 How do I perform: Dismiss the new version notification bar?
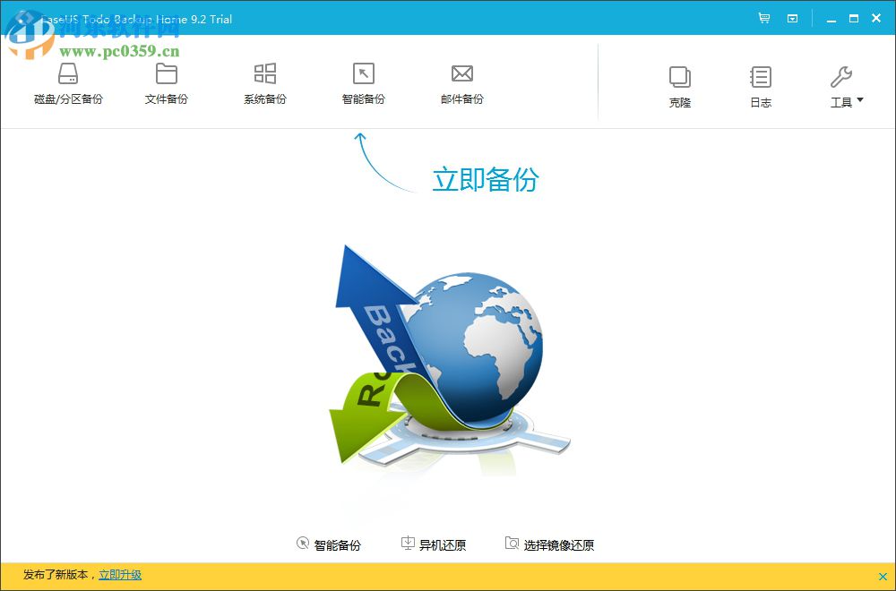point(883,575)
